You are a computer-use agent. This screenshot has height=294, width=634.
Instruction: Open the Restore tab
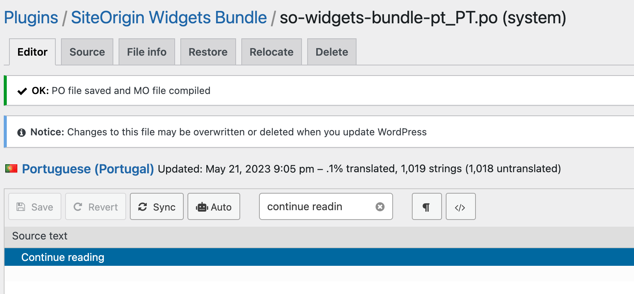coord(208,52)
